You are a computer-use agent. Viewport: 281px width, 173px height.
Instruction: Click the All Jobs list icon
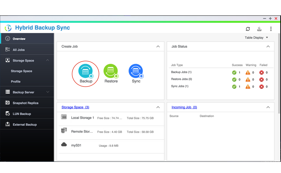(x=7, y=49)
